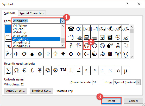Pick the sun symbol
The width and height of the screenshot is (145, 106).
pyautogui.click(x=24, y=54)
